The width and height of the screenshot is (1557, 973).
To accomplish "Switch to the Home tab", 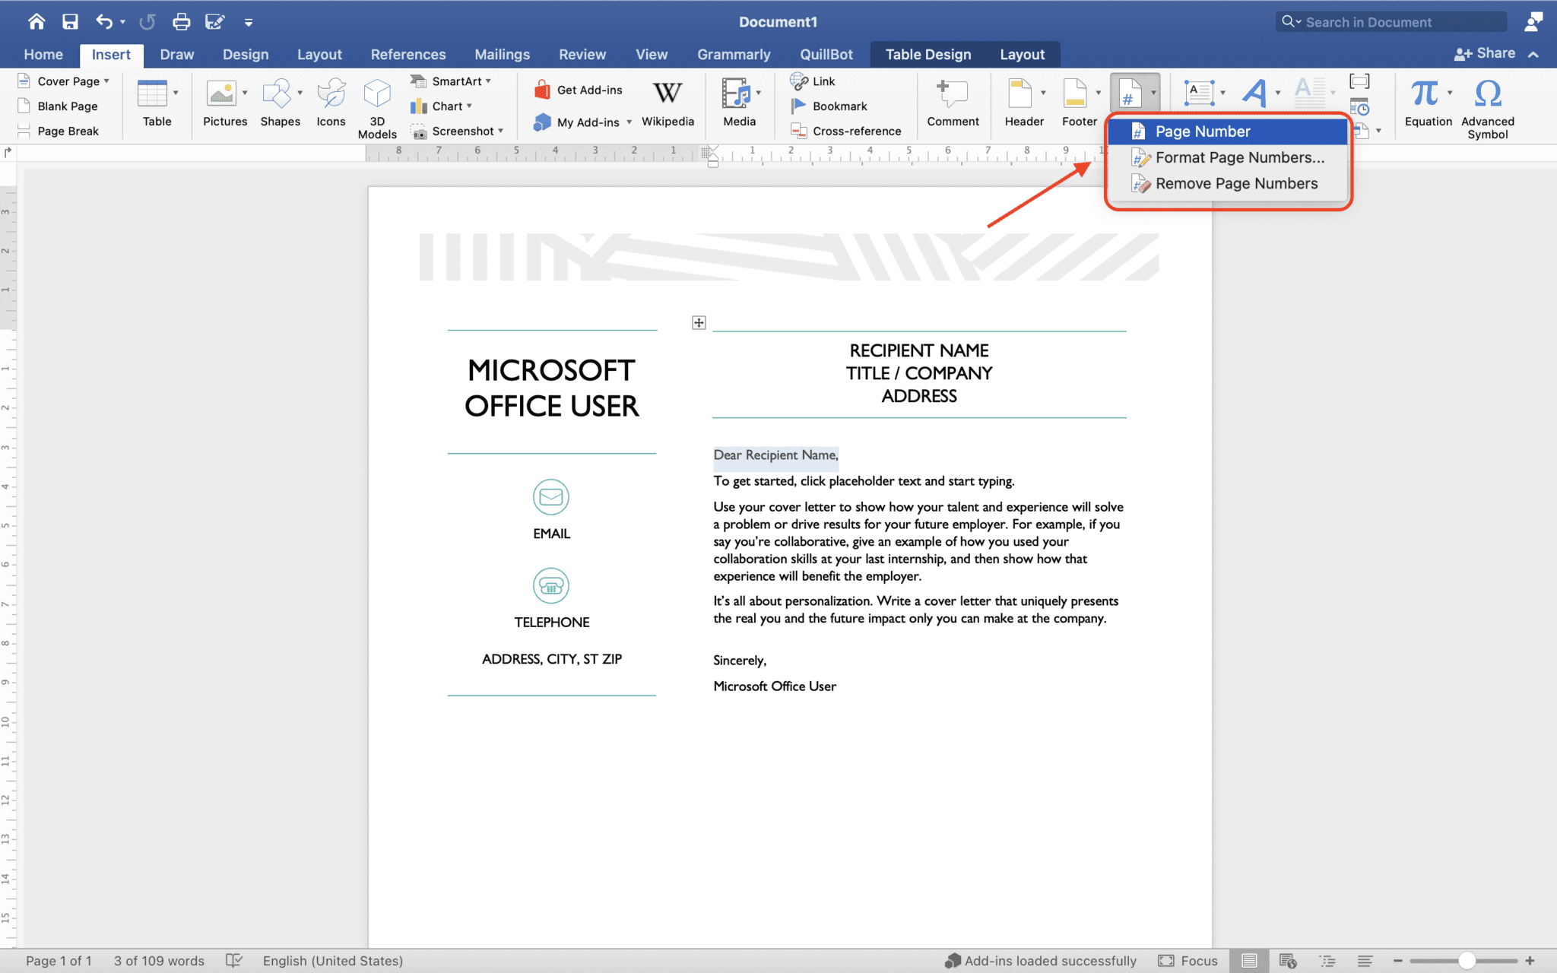I will point(43,55).
